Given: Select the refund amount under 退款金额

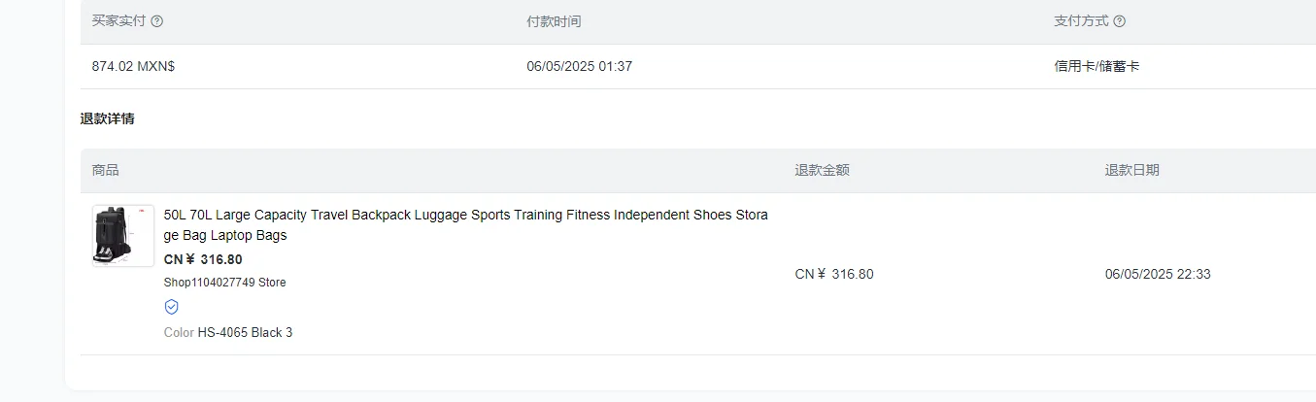Looking at the screenshot, I should point(834,274).
